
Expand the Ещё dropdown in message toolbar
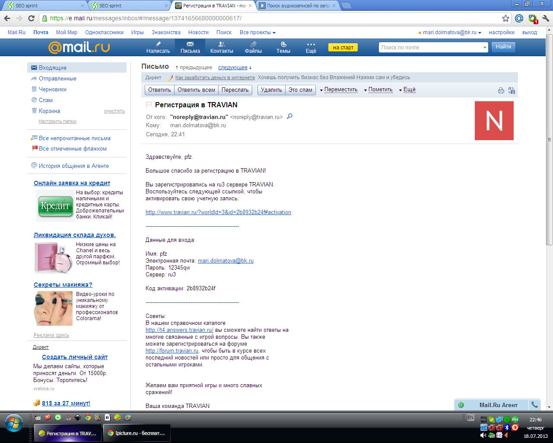tap(407, 90)
